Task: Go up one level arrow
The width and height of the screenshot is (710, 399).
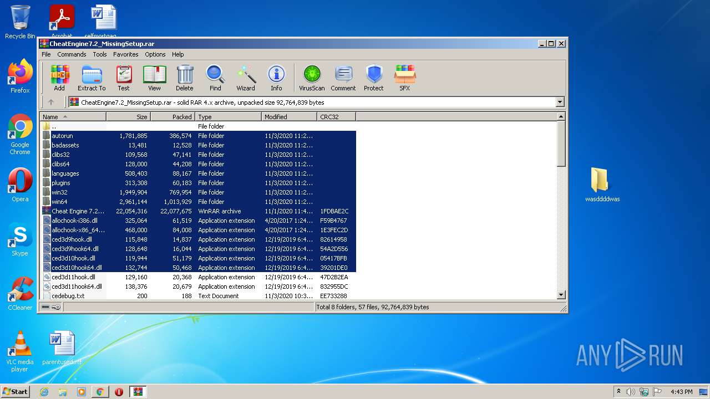Action: [x=51, y=102]
